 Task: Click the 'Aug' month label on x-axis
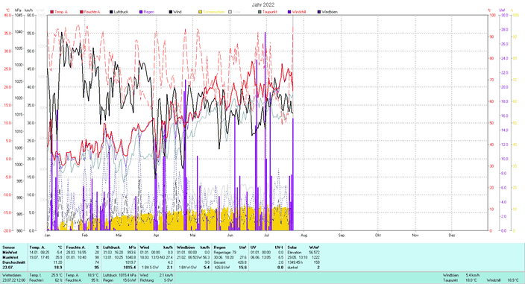[x=304, y=235]
